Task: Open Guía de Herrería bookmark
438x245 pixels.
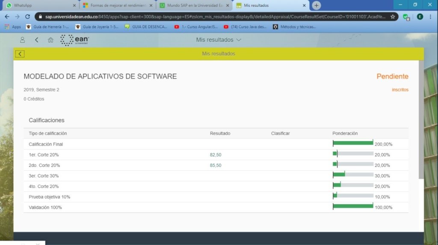Action: tap(47, 27)
